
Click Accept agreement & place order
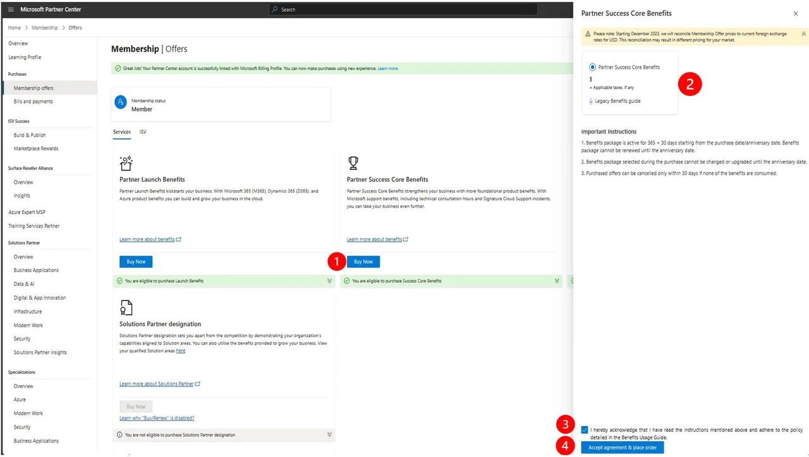coord(622,447)
